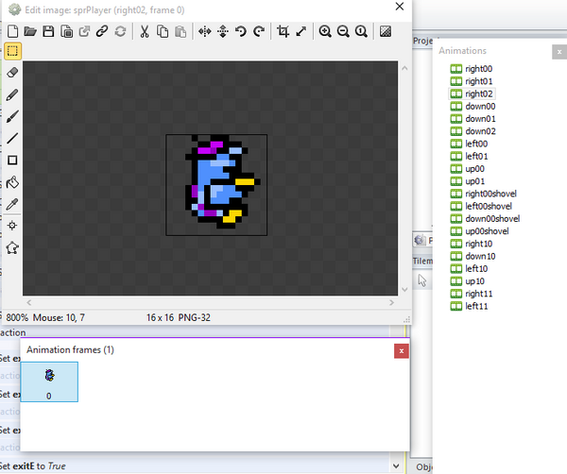Select the Rectangle shape tool
Viewport: 567px width, 474px height.
[12, 160]
